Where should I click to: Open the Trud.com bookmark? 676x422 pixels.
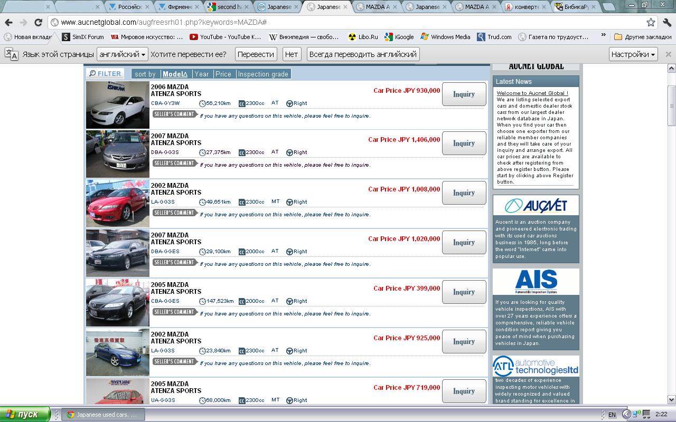click(x=494, y=37)
